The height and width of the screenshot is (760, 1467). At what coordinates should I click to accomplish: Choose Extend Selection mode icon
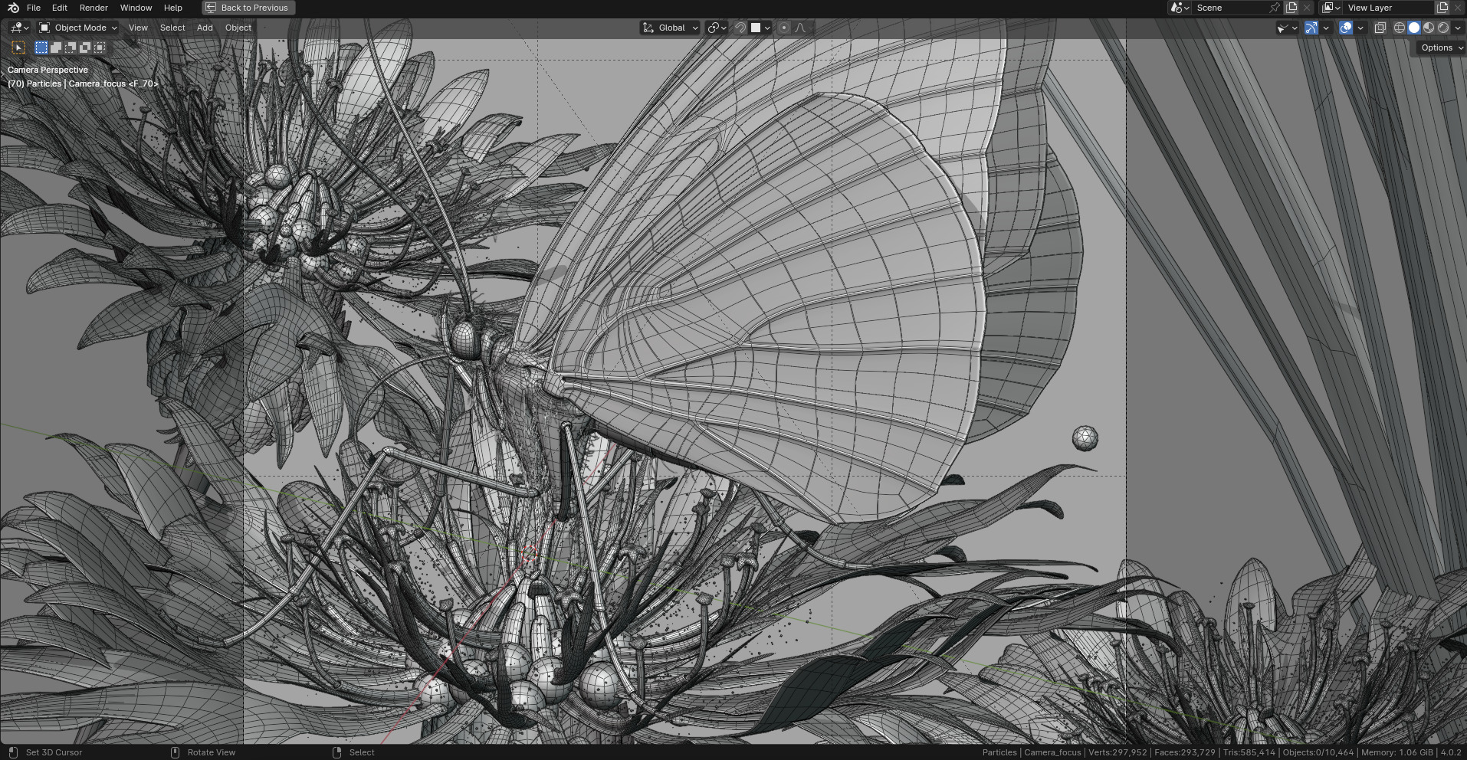tap(56, 47)
